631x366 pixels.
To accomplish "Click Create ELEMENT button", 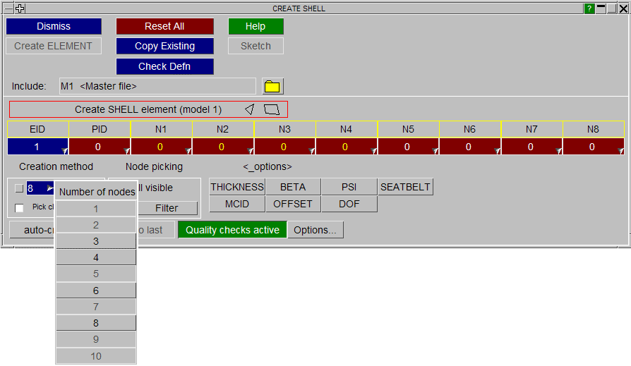I will tap(54, 46).
